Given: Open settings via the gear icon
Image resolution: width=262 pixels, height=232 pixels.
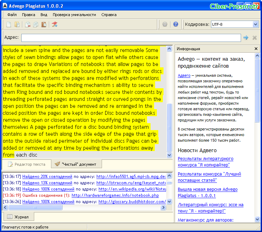Looking at the screenshot, I should (x=165, y=24).
